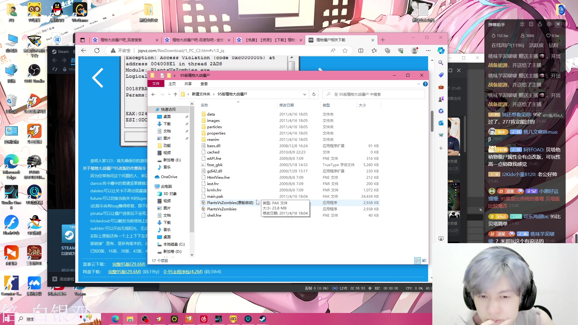The height and width of the screenshot is (325, 578).
Task: Open Edge tab actions menu icon
Action: point(82,40)
